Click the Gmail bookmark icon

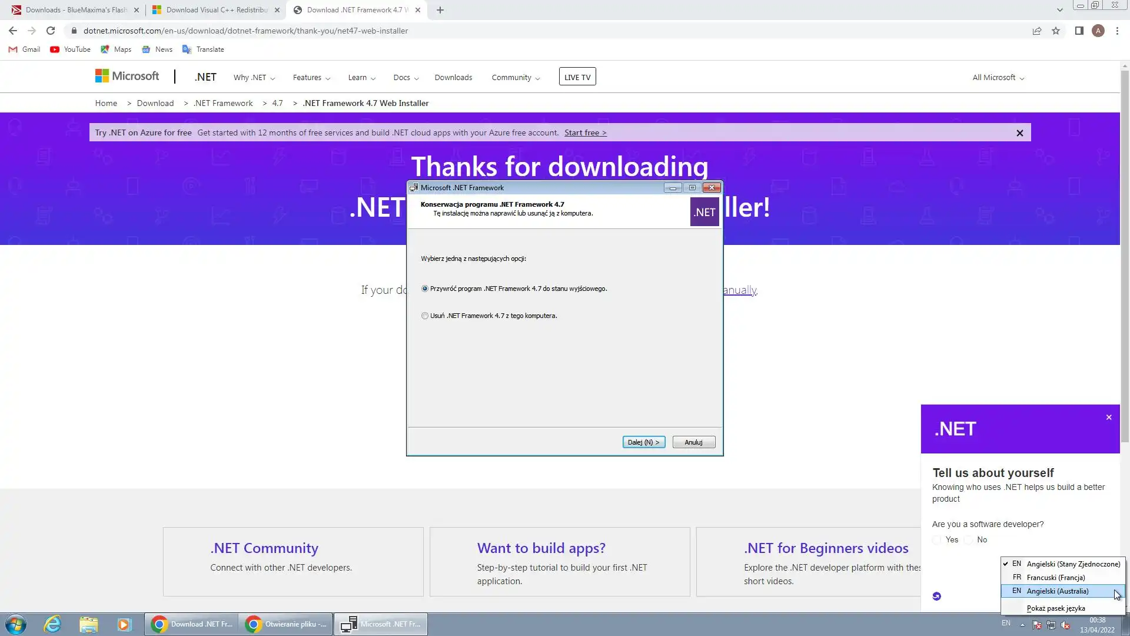pos(13,49)
